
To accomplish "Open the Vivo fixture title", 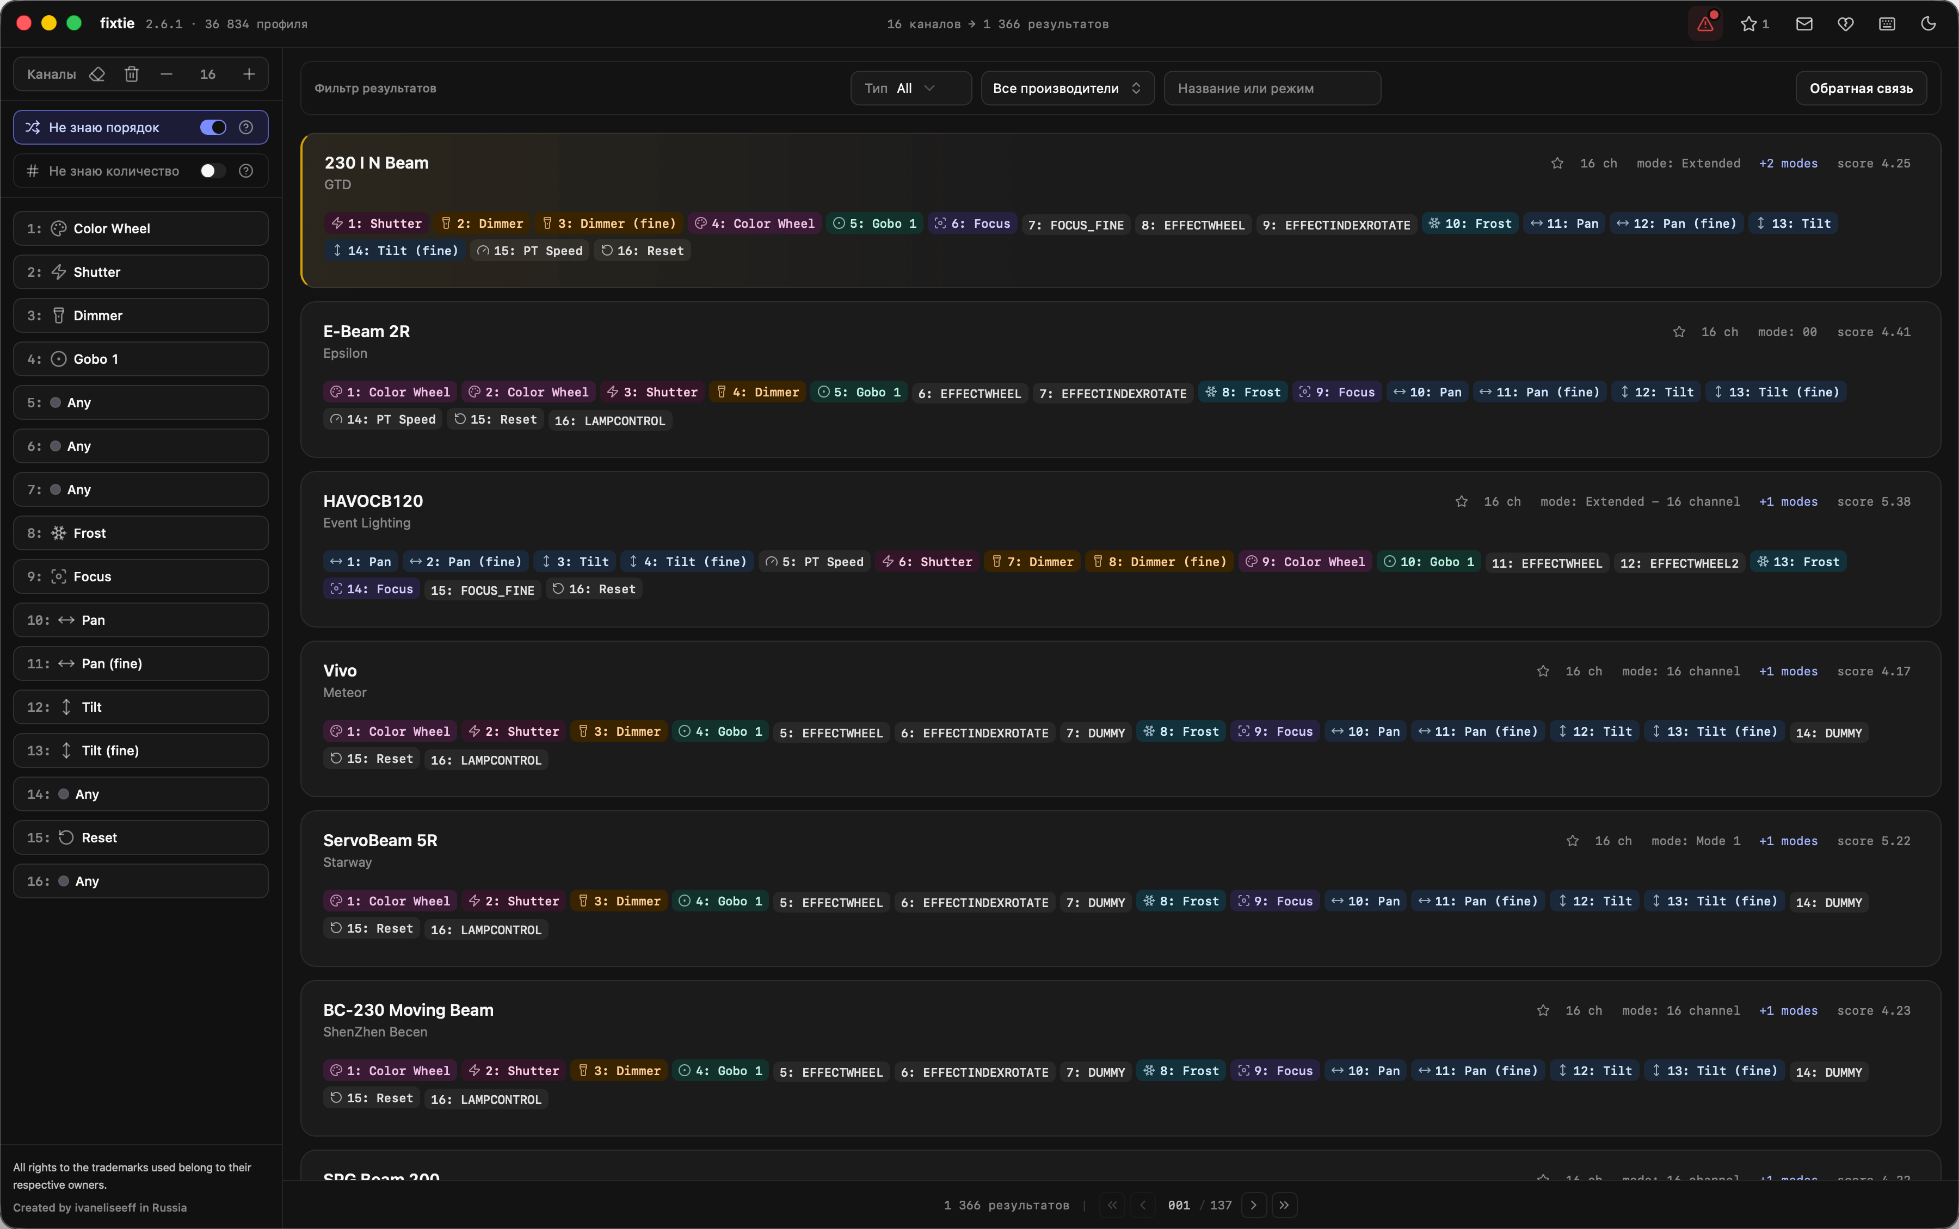I will coord(340,671).
